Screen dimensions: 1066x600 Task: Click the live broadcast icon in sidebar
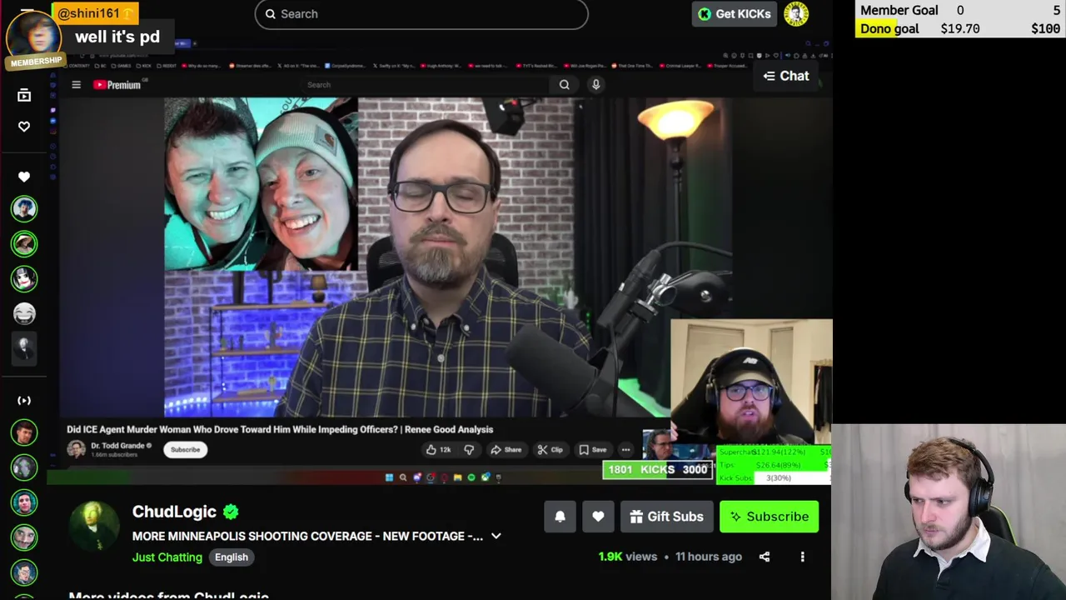[x=24, y=400]
